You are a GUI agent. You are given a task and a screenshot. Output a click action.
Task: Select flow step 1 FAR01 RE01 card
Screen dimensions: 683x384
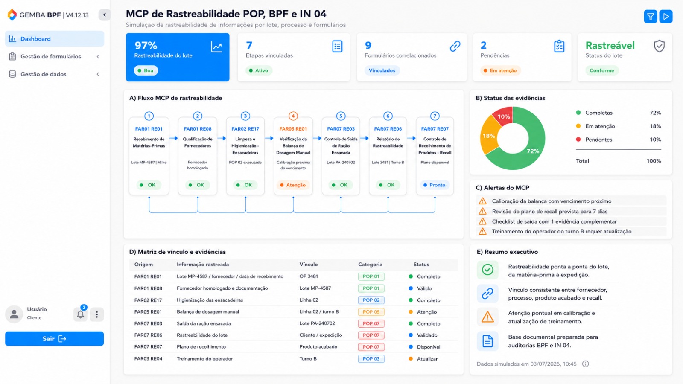(149, 156)
